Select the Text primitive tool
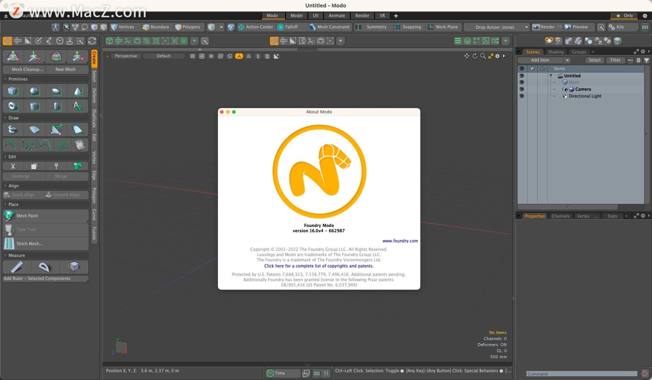652x380 pixels. click(78, 106)
